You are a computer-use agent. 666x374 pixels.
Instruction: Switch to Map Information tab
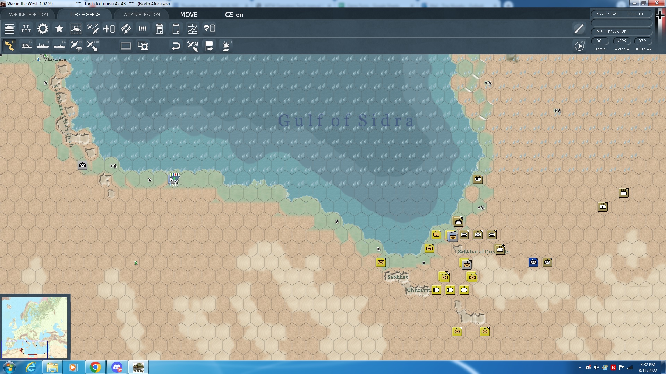28,15
